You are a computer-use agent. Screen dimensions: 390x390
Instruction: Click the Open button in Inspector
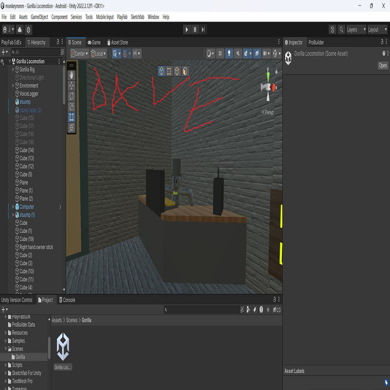(383, 65)
